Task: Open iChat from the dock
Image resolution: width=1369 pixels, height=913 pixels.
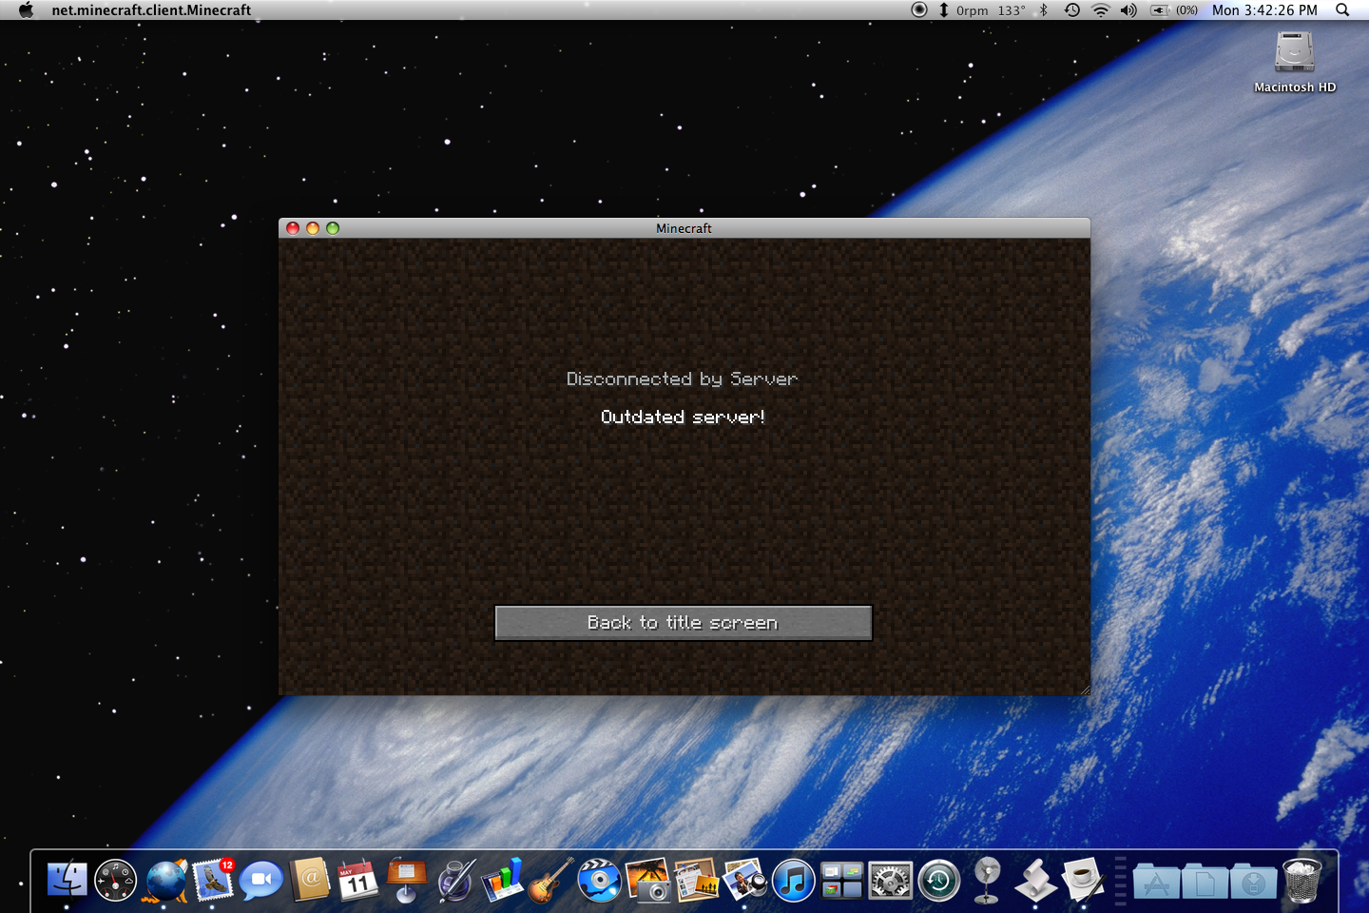Action: coord(261,880)
